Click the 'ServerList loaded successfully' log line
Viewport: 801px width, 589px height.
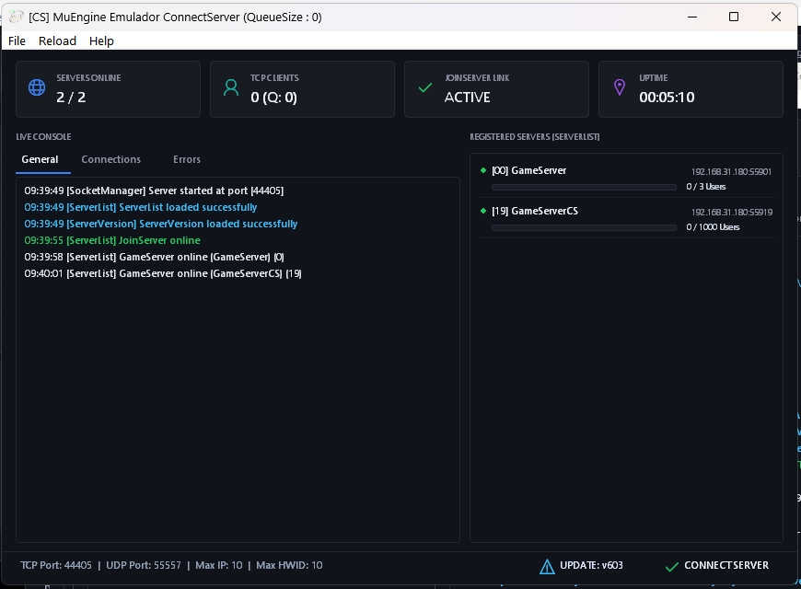coord(141,207)
